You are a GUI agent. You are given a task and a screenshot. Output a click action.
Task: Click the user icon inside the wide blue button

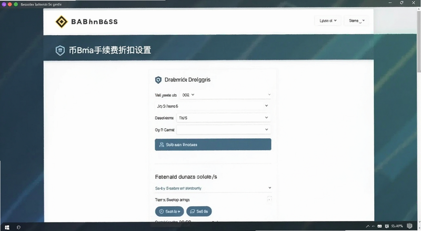point(162,145)
